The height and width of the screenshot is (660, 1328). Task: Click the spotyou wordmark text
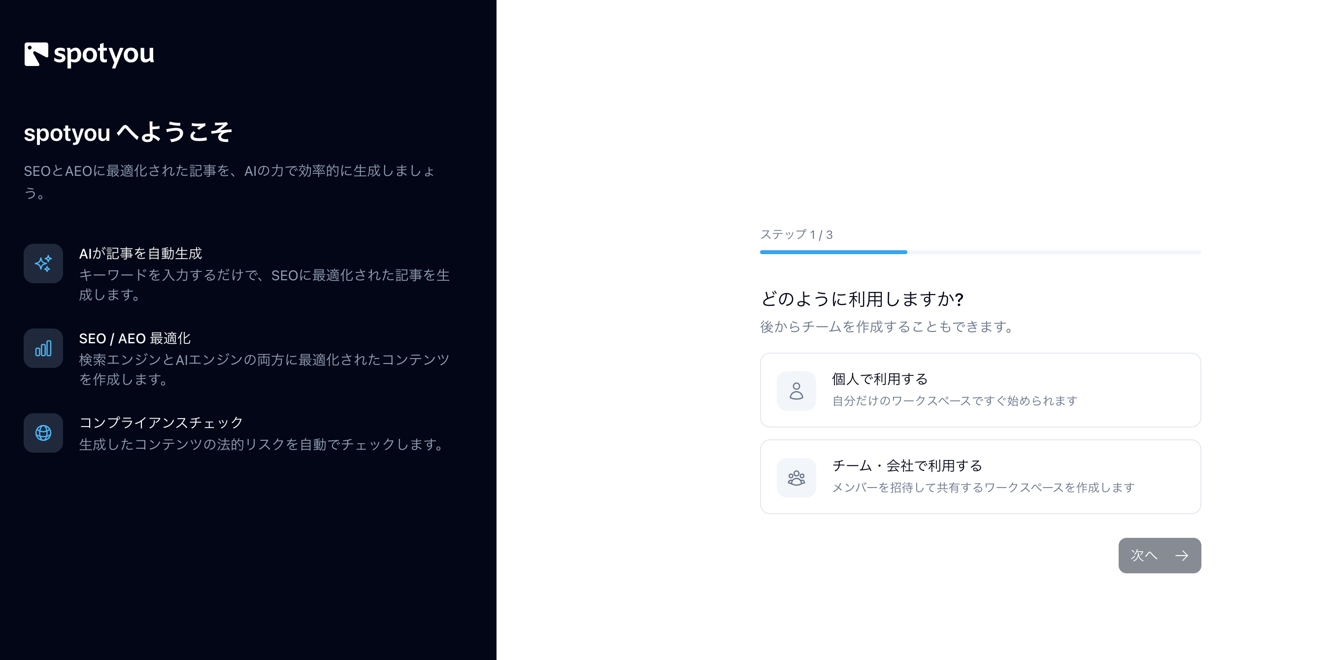tap(103, 55)
